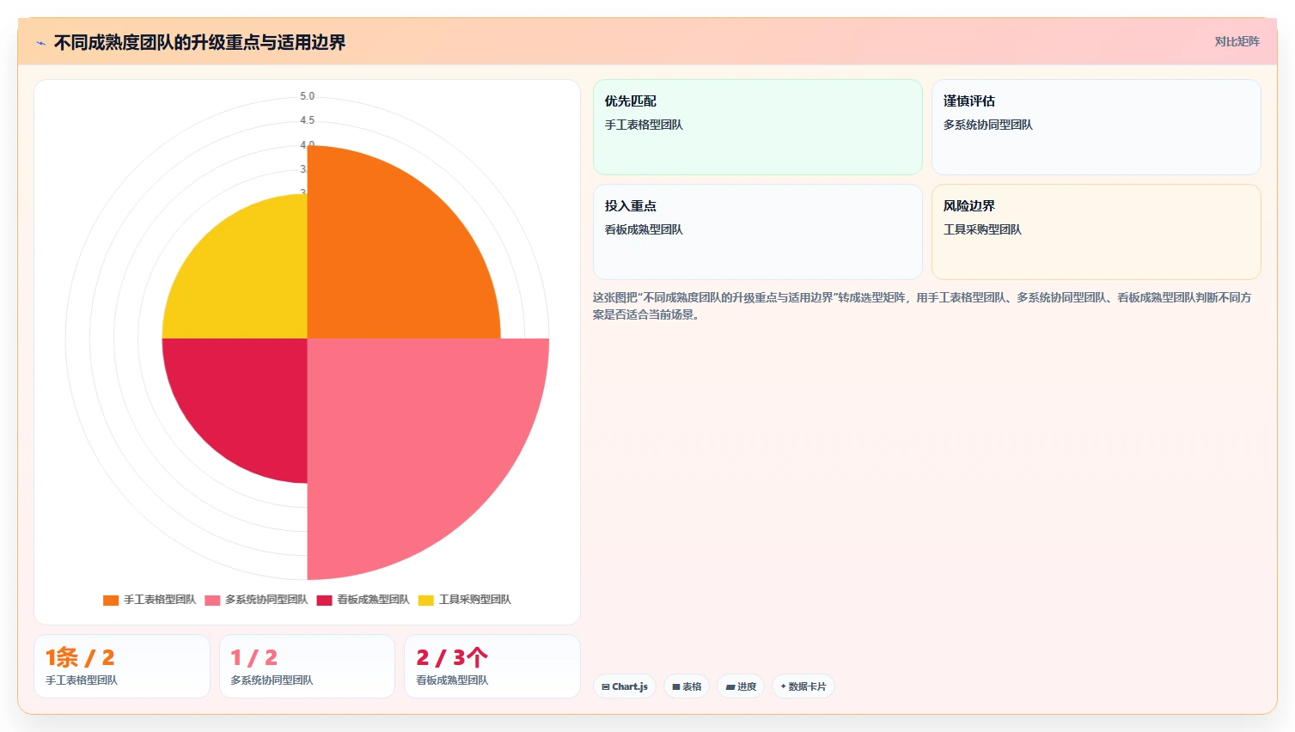Image resolution: width=1295 pixels, height=732 pixels.
Task: Click the 2 / 3个 stat card
Action: click(492, 667)
